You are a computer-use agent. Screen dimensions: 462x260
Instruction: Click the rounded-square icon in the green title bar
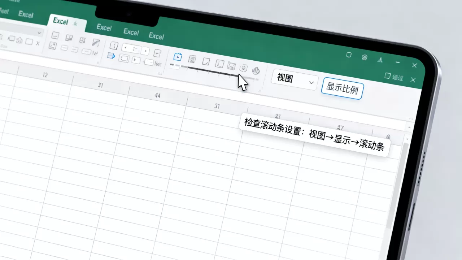click(x=349, y=55)
